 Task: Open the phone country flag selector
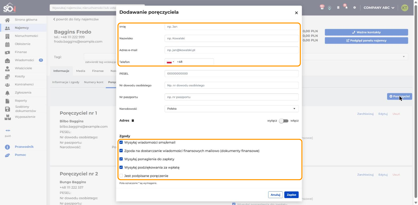[170, 62]
